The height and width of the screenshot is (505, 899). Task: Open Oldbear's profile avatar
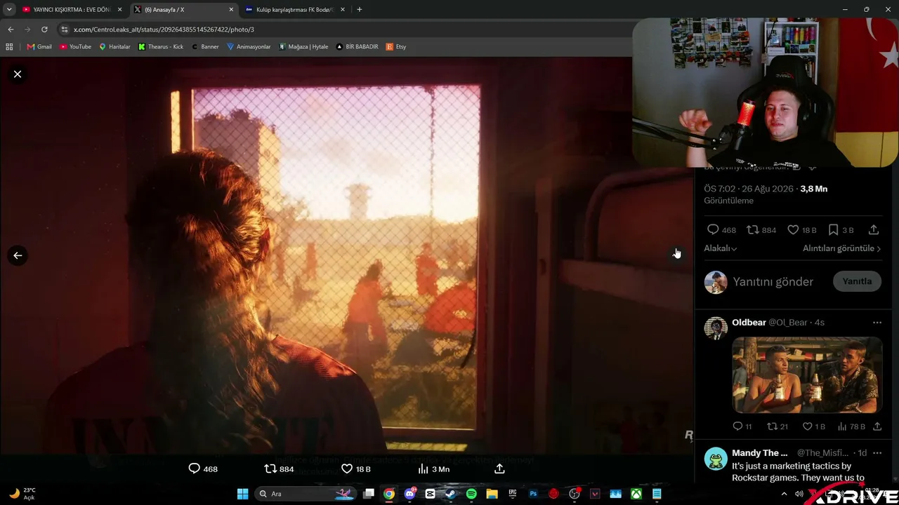[x=716, y=328]
